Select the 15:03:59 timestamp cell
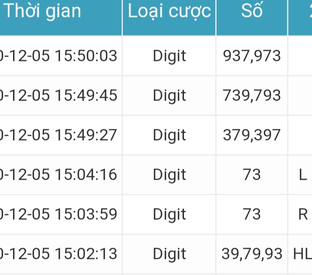 [x=59, y=215]
